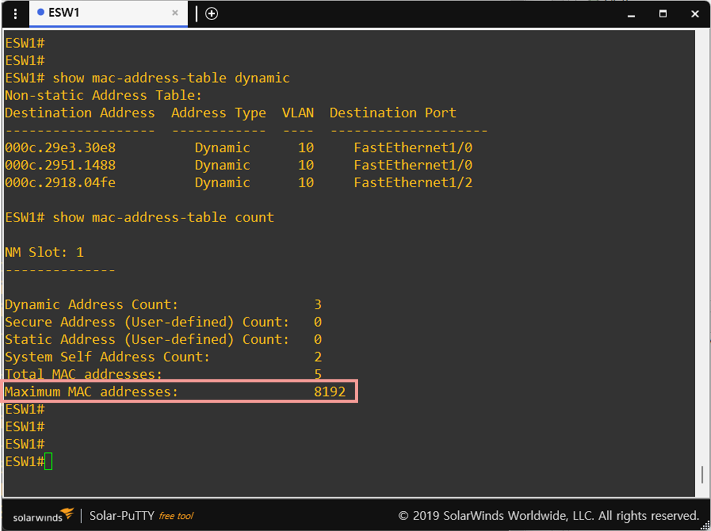The height and width of the screenshot is (531, 711).
Task: Open a new session with plus icon
Action: 212,14
